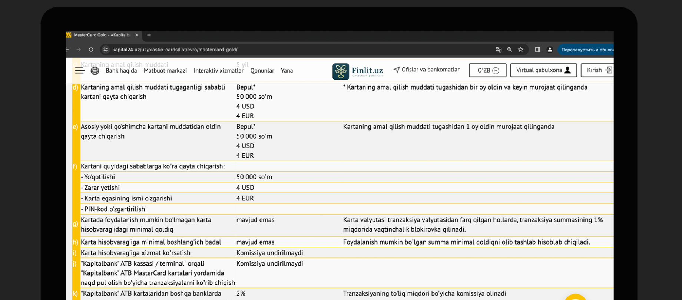Image resolution: width=682 pixels, height=300 pixels.
Task: Open the hamburger menu icon
Action: point(80,71)
